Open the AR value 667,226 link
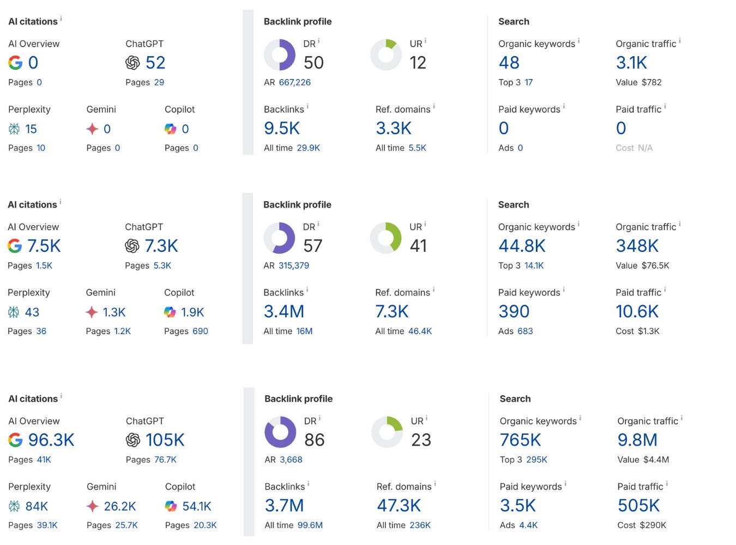 [x=295, y=82]
